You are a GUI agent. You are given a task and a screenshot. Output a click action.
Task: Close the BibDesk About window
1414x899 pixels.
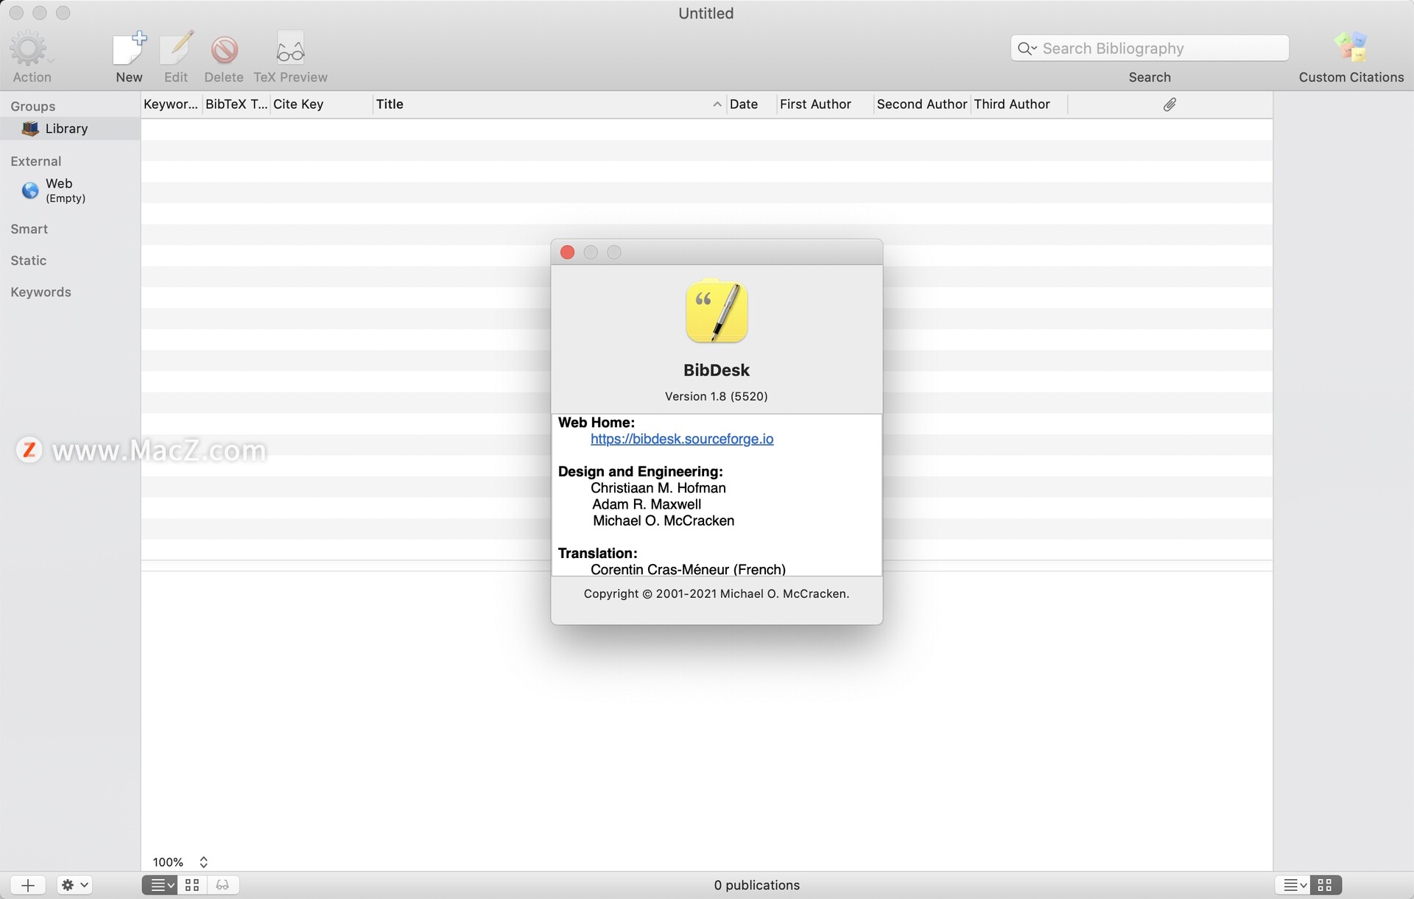(x=567, y=253)
